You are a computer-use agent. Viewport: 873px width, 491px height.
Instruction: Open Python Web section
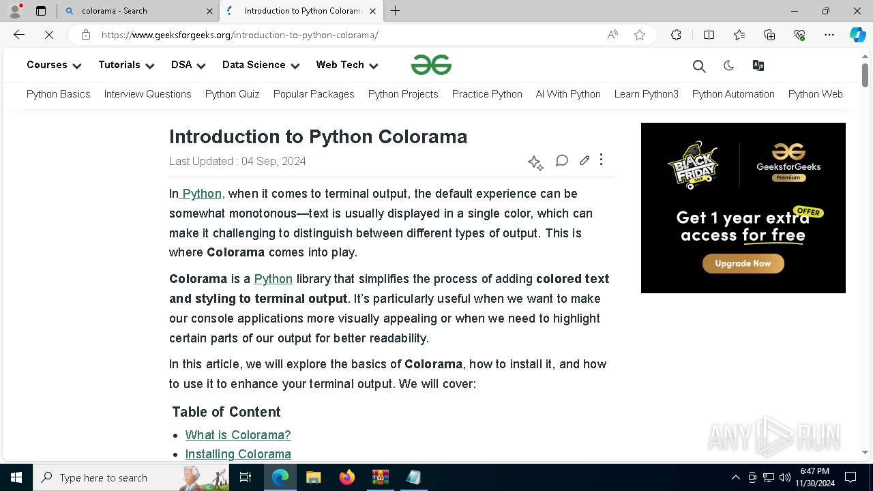click(815, 94)
